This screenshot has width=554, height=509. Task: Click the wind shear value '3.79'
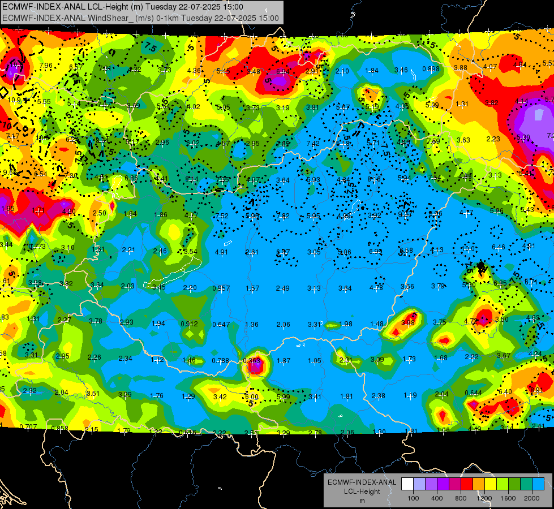[438, 286]
